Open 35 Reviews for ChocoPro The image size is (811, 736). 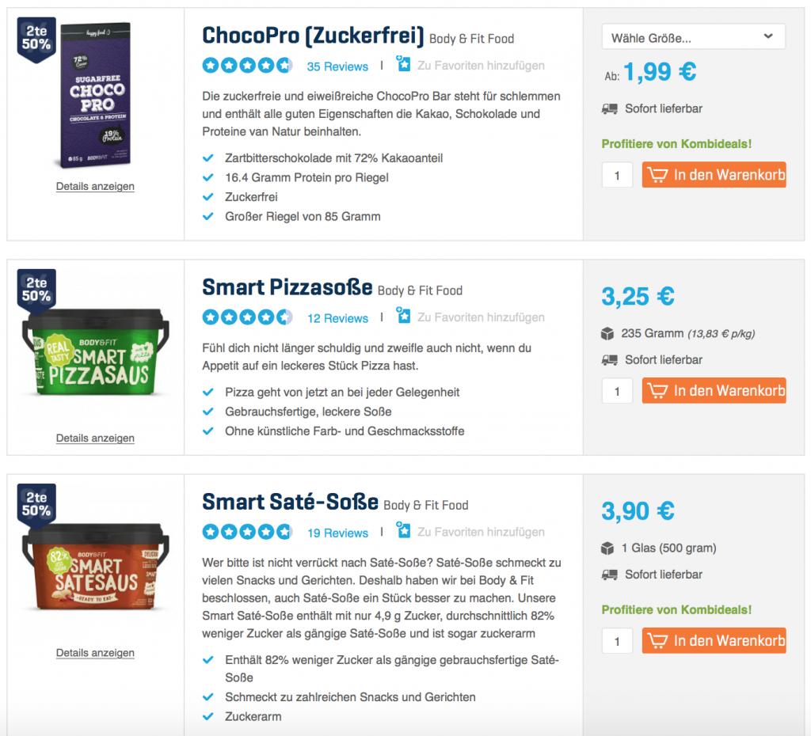pyautogui.click(x=337, y=66)
